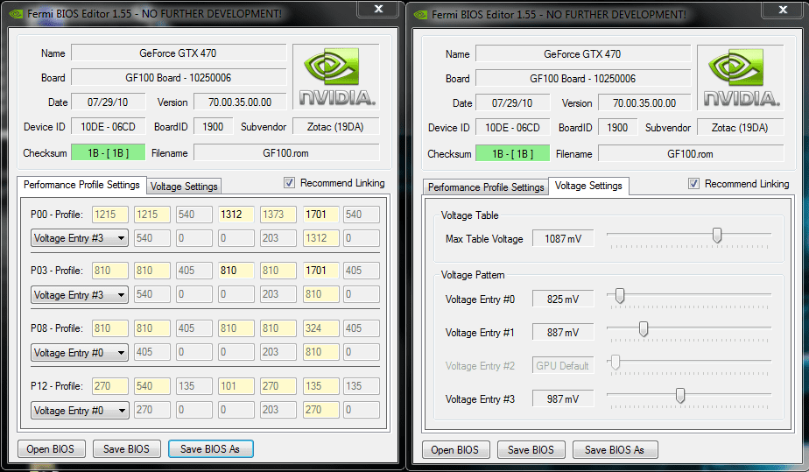Click green Checksum field in right window
The image size is (809, 472).
513,154
